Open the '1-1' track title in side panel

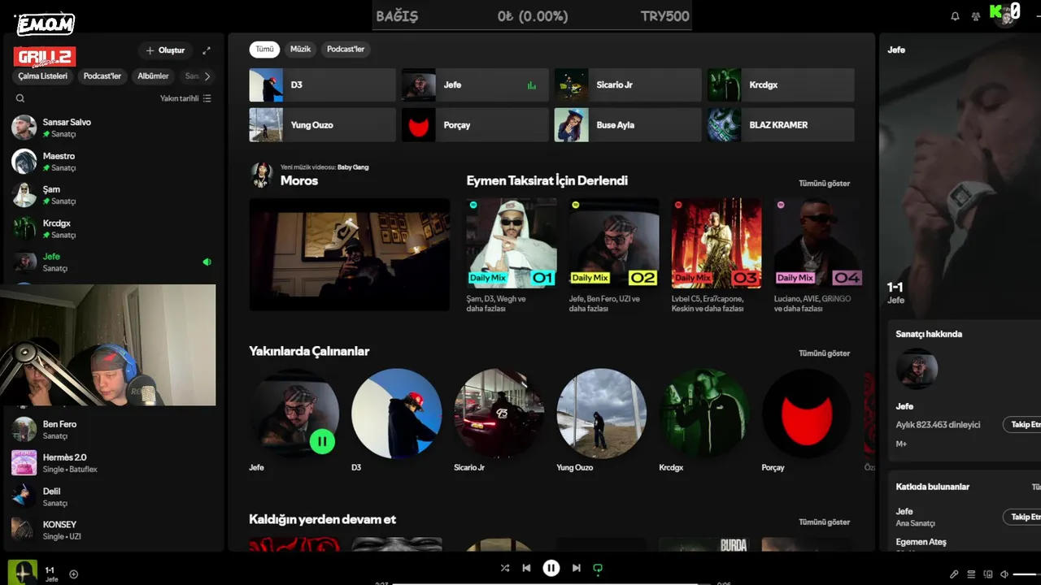pos(895,287)
